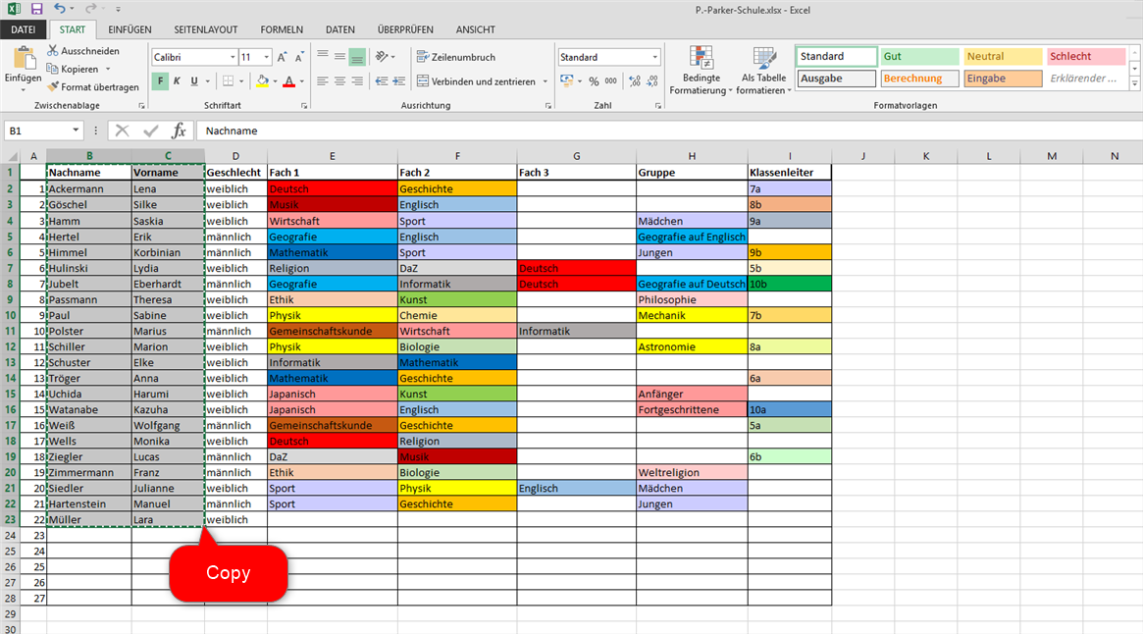This screenshot has width=1143, height=634.
Task: Open Bedingte Formatierung menu
Action: (x=701, y=73)
